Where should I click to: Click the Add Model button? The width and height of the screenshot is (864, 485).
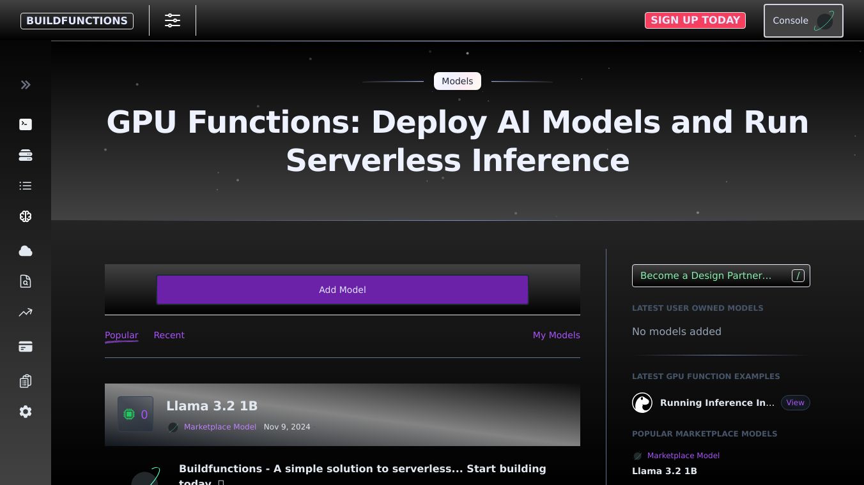[343, 290]
